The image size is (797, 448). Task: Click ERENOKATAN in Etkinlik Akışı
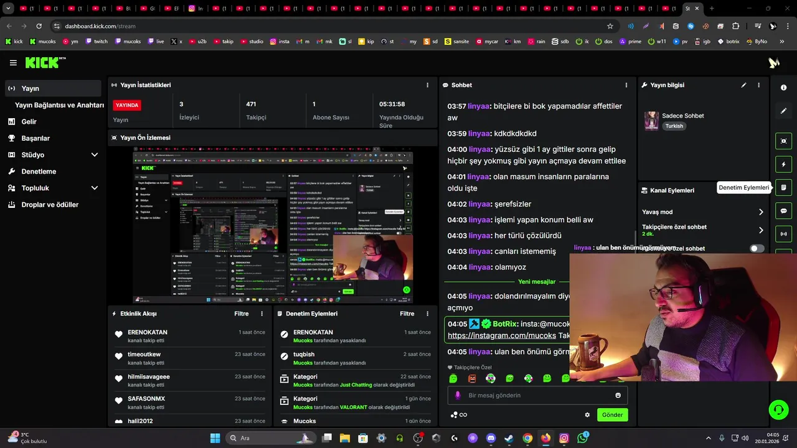pyautogui.click(x=148, y=332)
